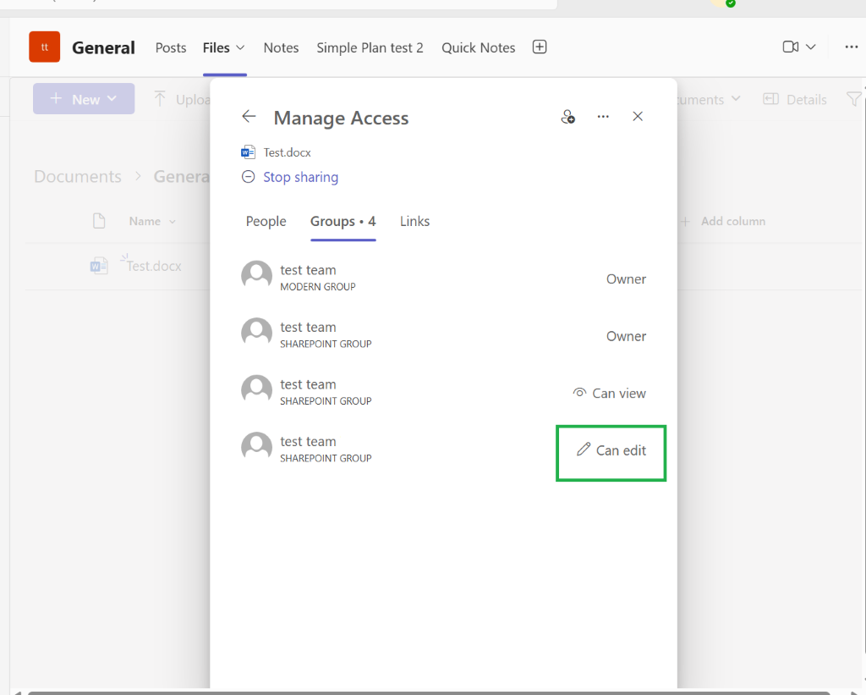
Task: Click the Details pane button
Action: pyautogui.click(x=795, y=100)
